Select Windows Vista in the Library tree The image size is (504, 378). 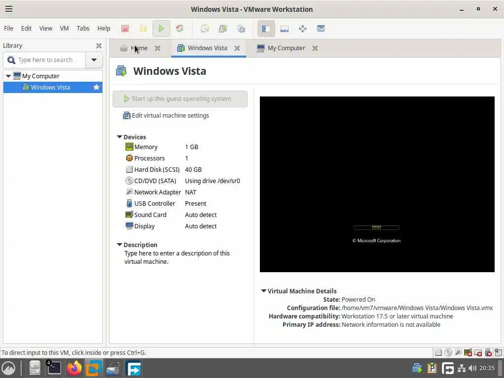click(x=53, y=87)
